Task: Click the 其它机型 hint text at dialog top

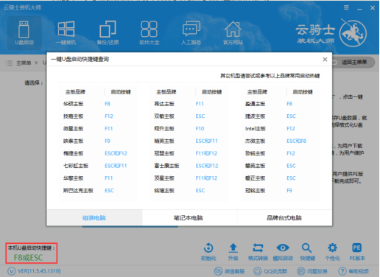Action: 270,76
